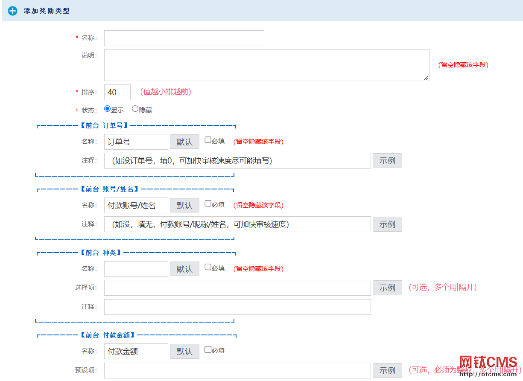Click inside the 说明 textarea

266,65
